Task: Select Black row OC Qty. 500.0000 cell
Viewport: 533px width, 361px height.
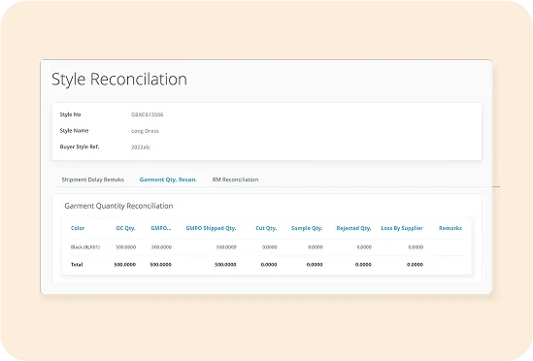Action: 126,247
